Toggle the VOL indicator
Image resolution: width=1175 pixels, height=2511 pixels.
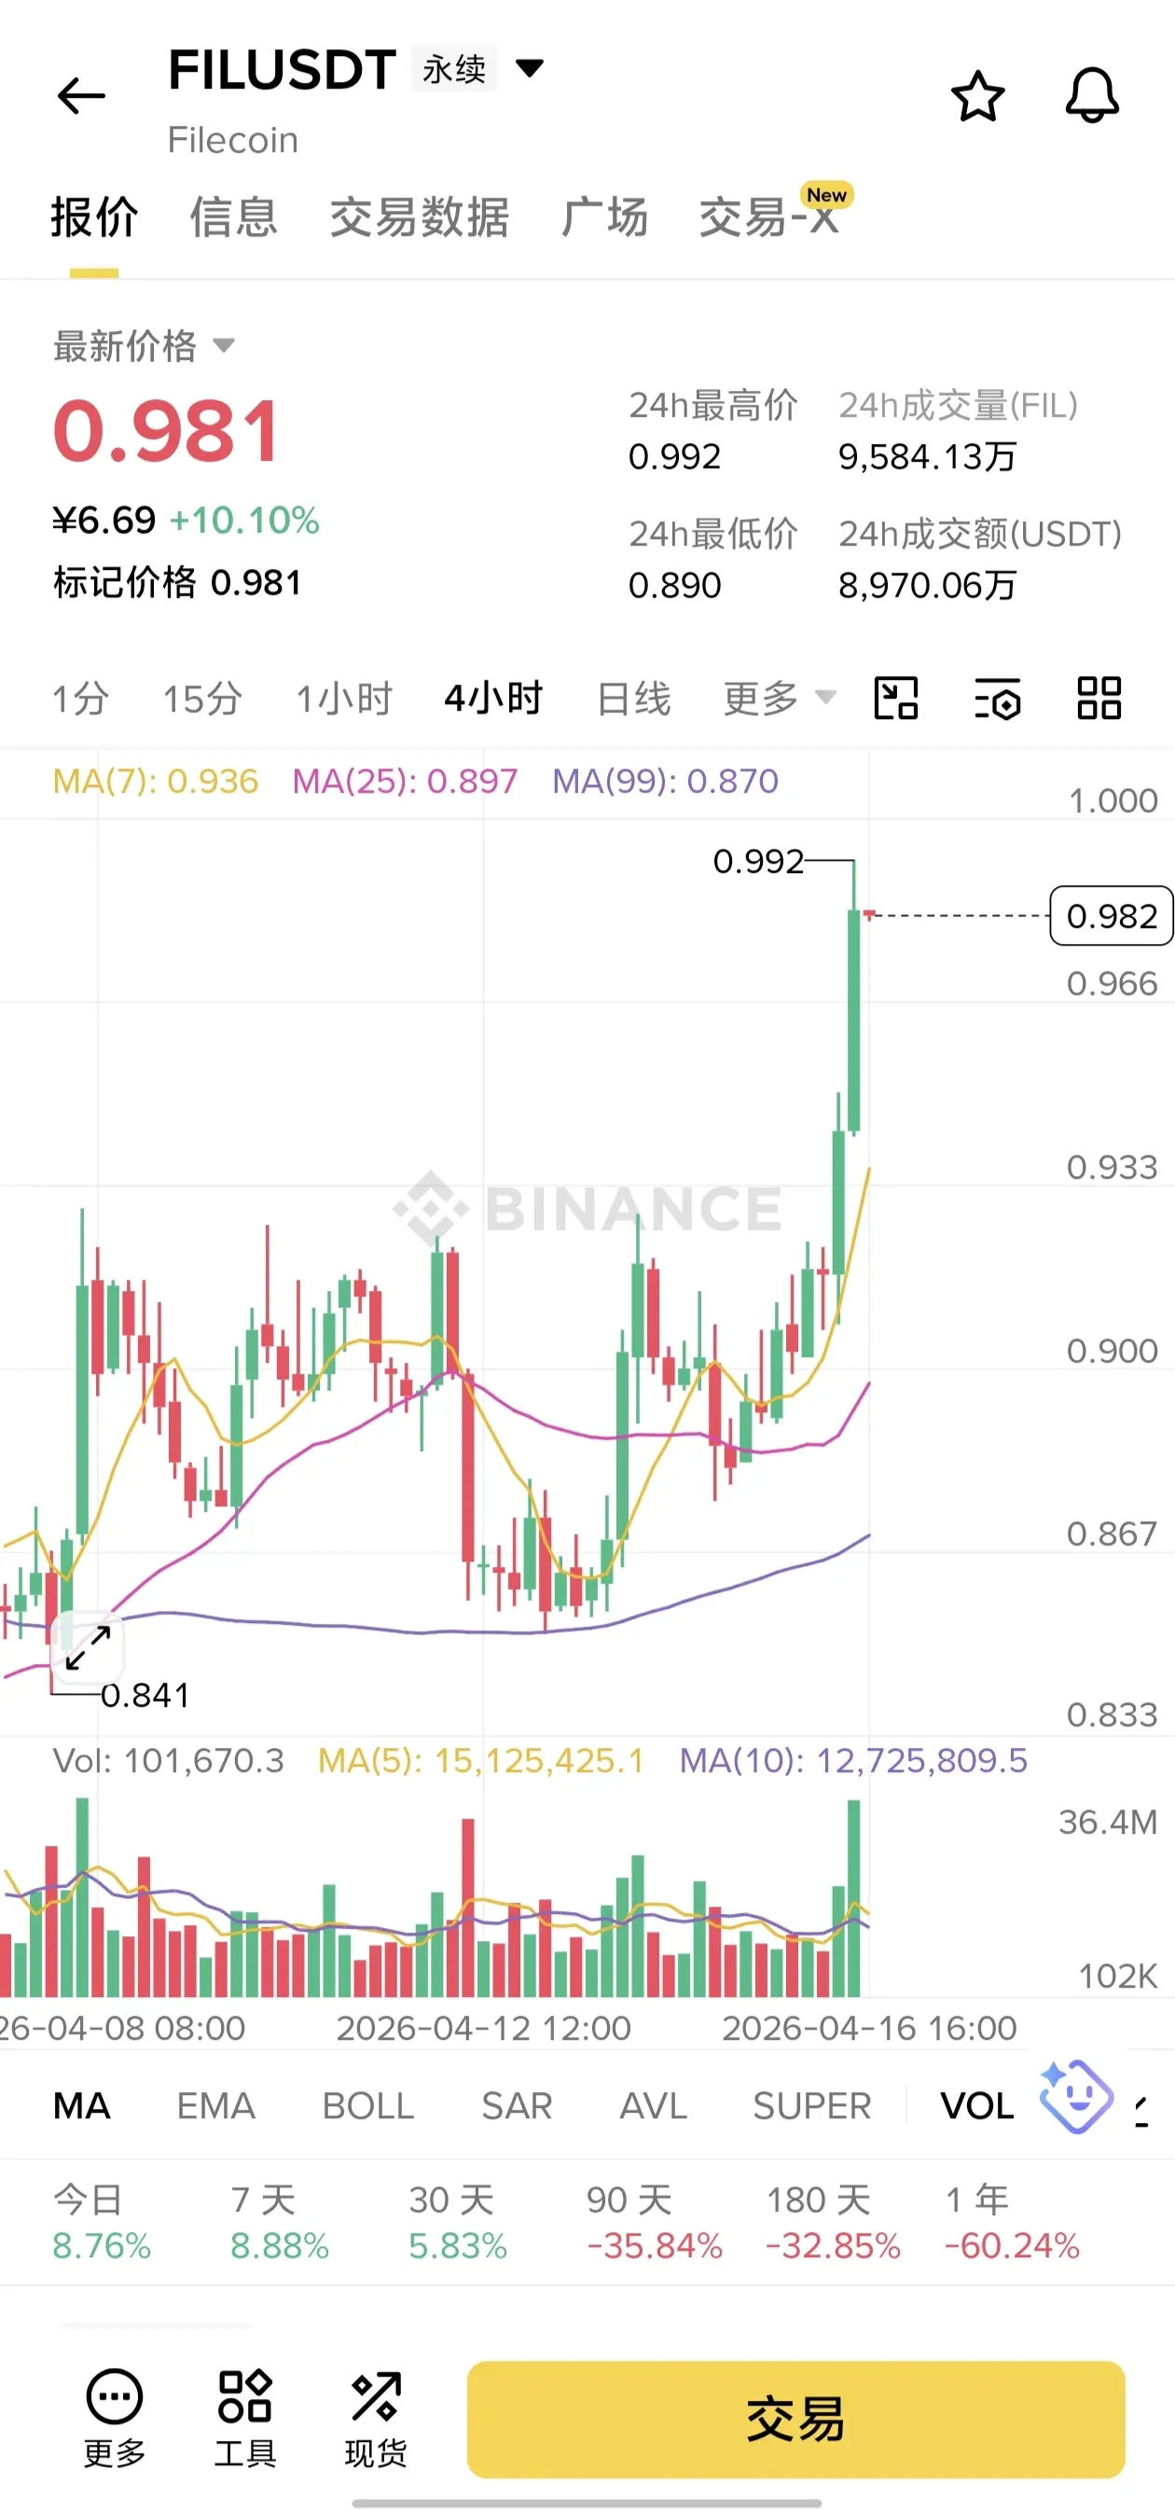pos(976,2106)
